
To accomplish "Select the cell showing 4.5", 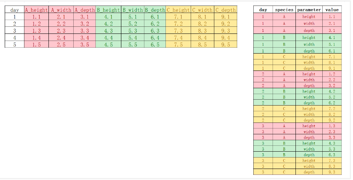I will [108, 45].
